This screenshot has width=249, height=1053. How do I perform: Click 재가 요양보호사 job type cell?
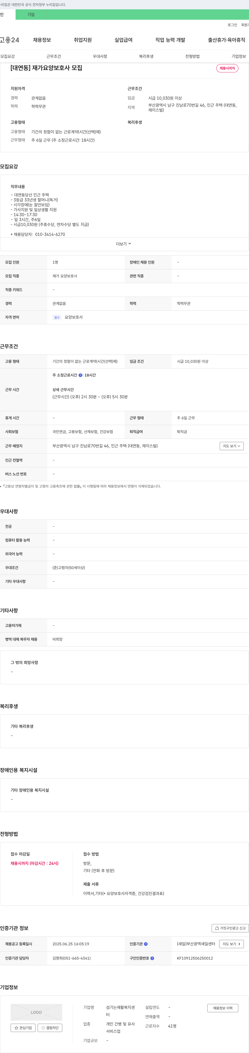(65, 276)
